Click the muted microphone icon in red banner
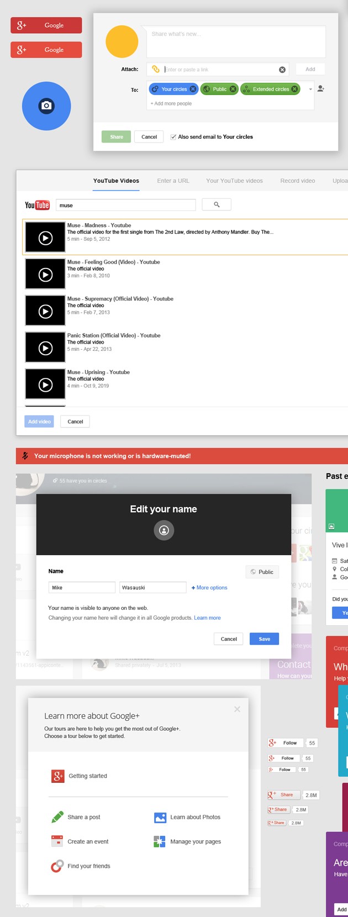The height and width of the screenshot is (917, 348). tap(25, 456)
